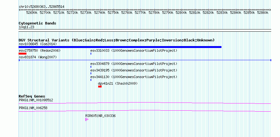This screenshot has width=280, height=137.
Task: Click the 52860k ruler tick label
Action: (x=263, y=13)
